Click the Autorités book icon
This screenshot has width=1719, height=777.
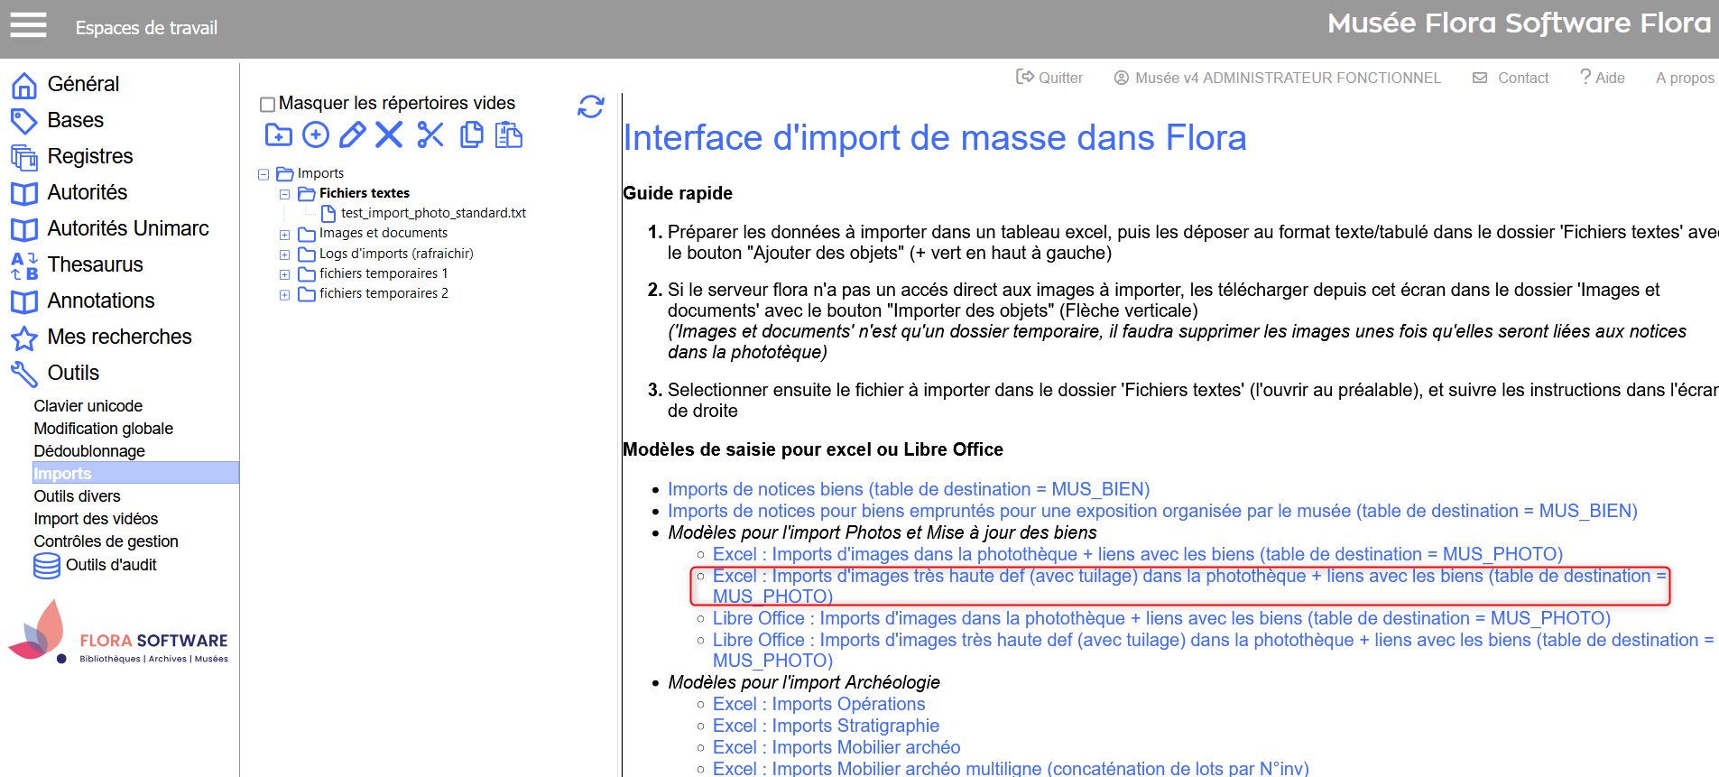click(x=24, y=193)
